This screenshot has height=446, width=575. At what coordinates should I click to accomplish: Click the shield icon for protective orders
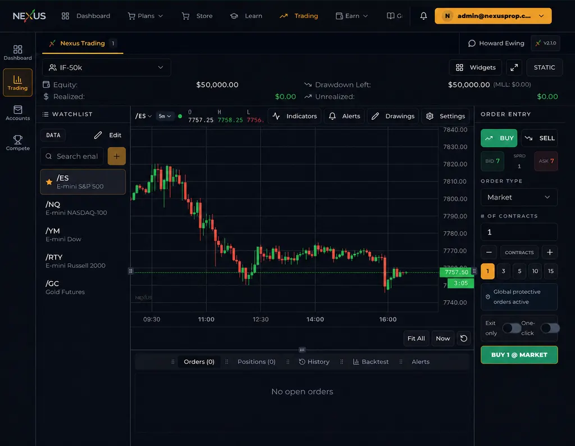pyautogui.click(x=488, y=297)
